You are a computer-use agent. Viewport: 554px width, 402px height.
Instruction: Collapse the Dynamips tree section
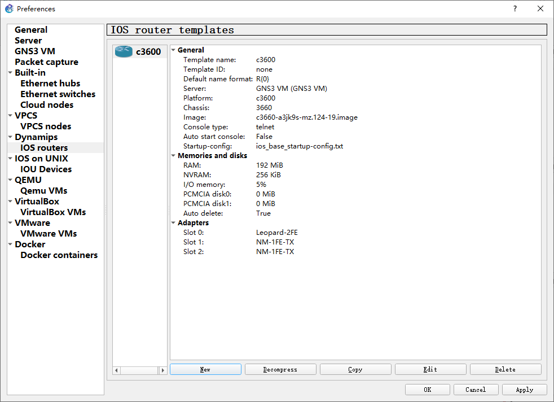10,137
